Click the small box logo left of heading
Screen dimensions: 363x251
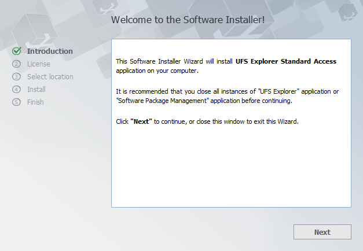pos(105,7)
